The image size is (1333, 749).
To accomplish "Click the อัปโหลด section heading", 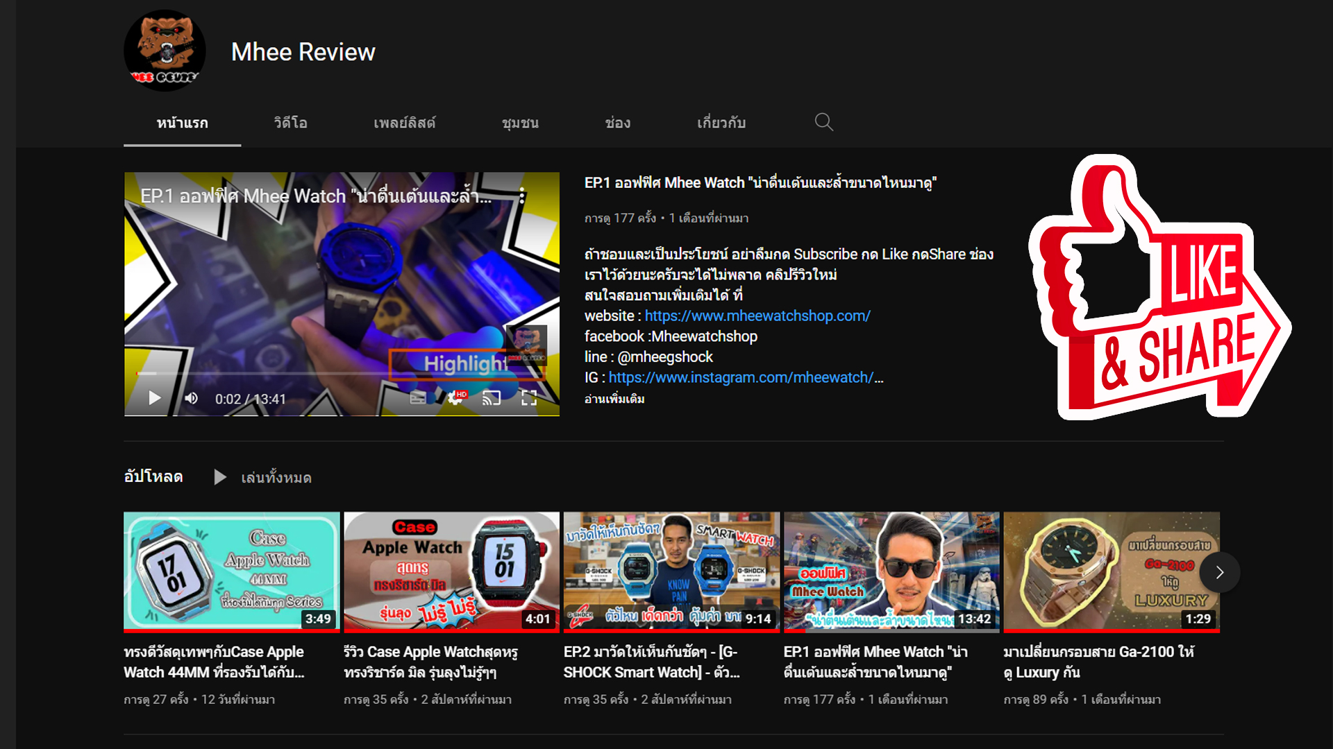I will pyautogui.click(x=153, y=476).
